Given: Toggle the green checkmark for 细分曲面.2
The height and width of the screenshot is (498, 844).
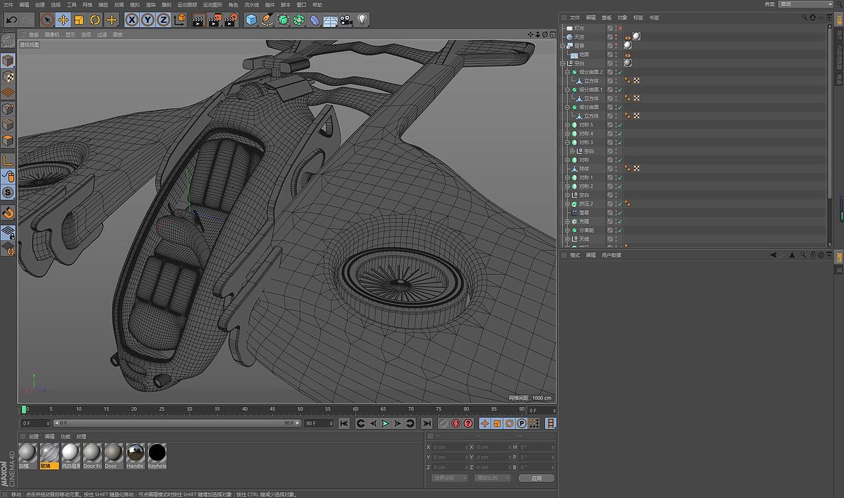Looking at the screenshot, I should (x=620, y=72).
